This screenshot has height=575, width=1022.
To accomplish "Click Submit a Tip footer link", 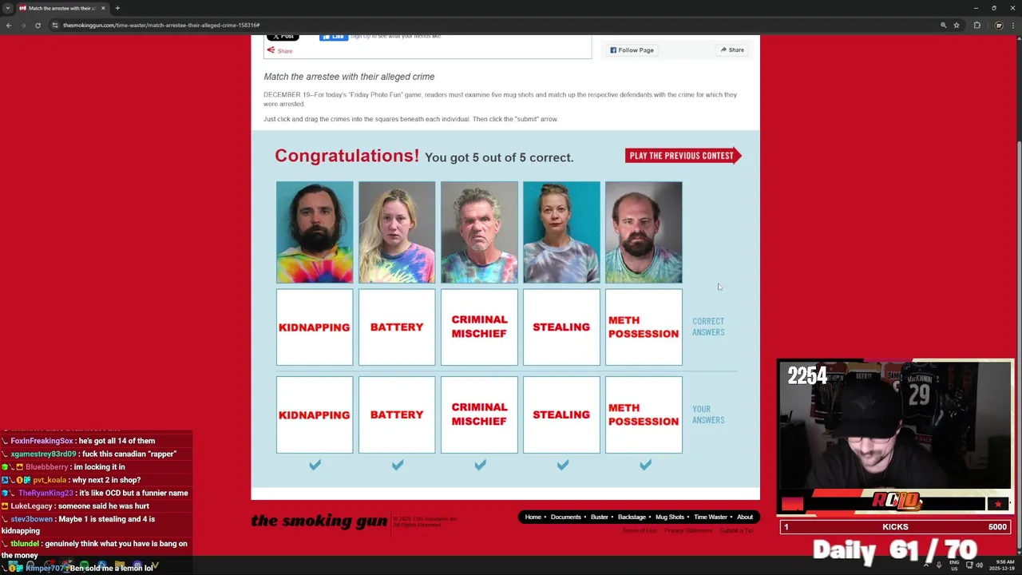I will 736,530.
